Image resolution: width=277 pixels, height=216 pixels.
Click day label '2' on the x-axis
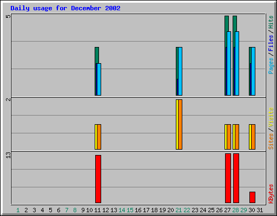26,210
